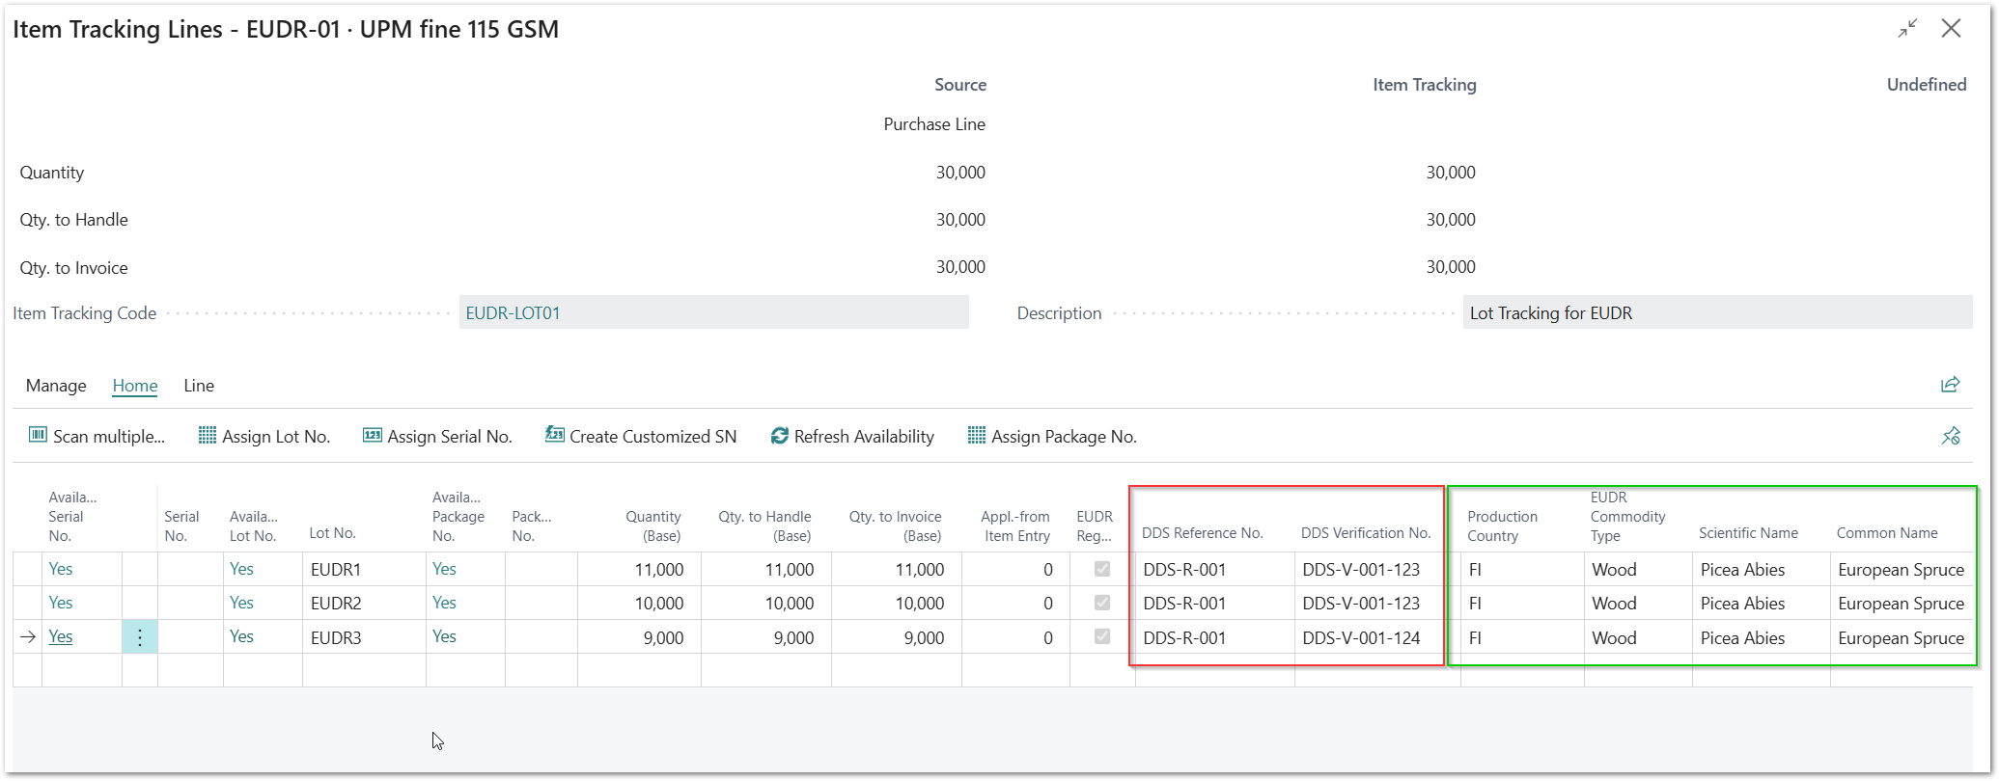
Task: Toggle EUDR Reg. checkbox for lot EUDR2
Action: click(1101, 604)
